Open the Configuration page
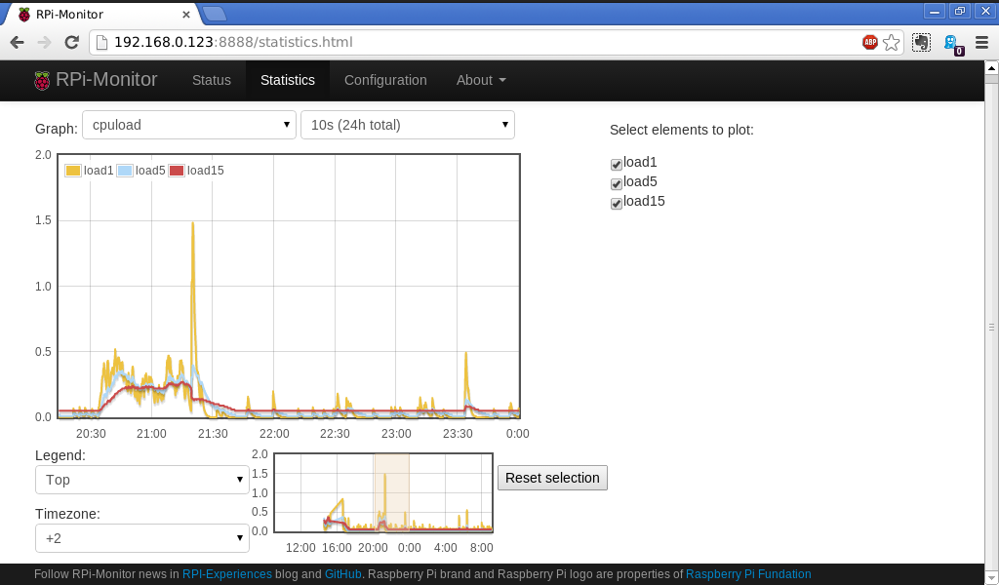The height and width of the screenshot is (585, 999). 385,80
